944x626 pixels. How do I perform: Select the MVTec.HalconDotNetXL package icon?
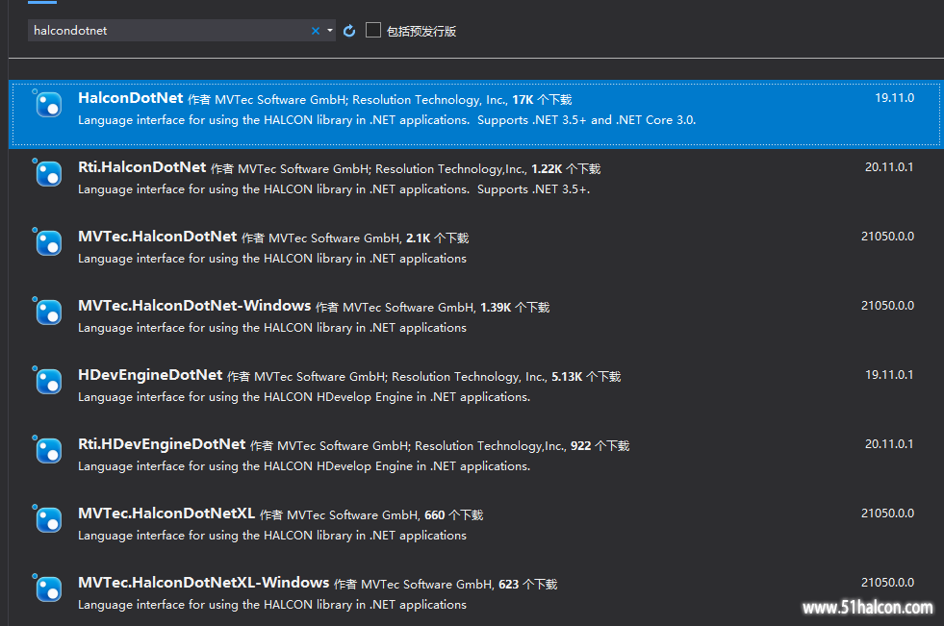47,518
